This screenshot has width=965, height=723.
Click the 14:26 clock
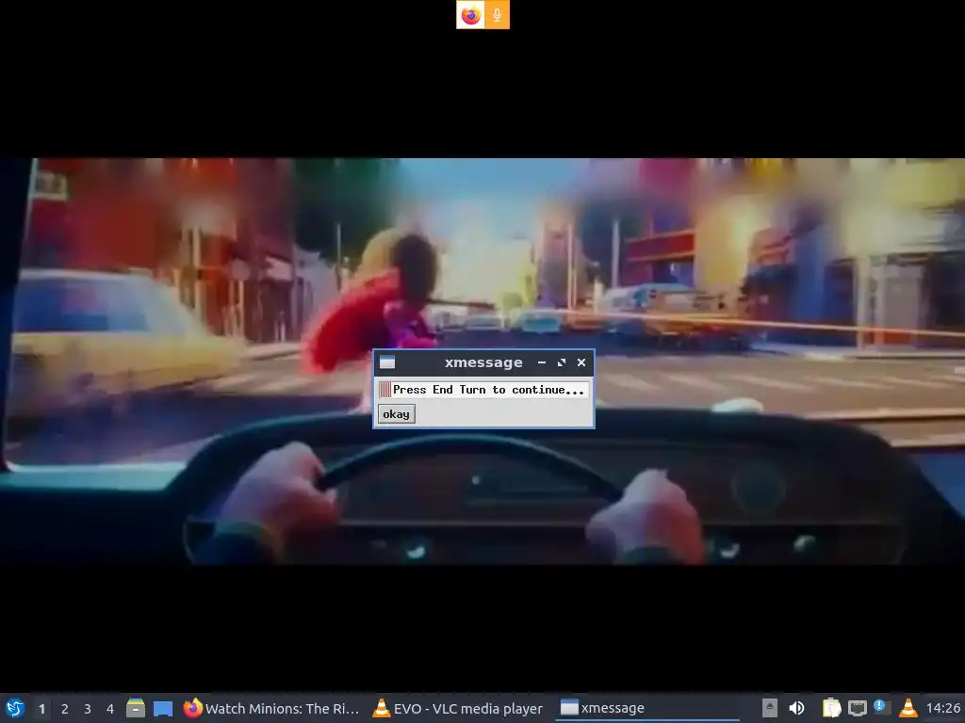(942, 708)
